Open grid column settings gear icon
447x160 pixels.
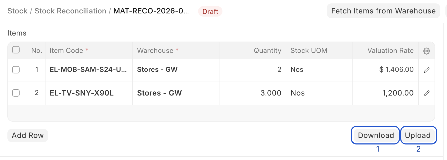coord(426,51)
